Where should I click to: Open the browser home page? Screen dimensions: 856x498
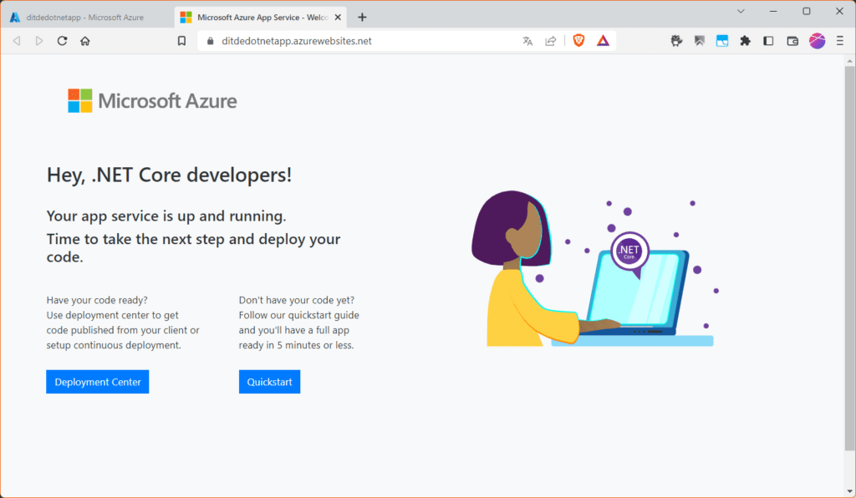85,41
